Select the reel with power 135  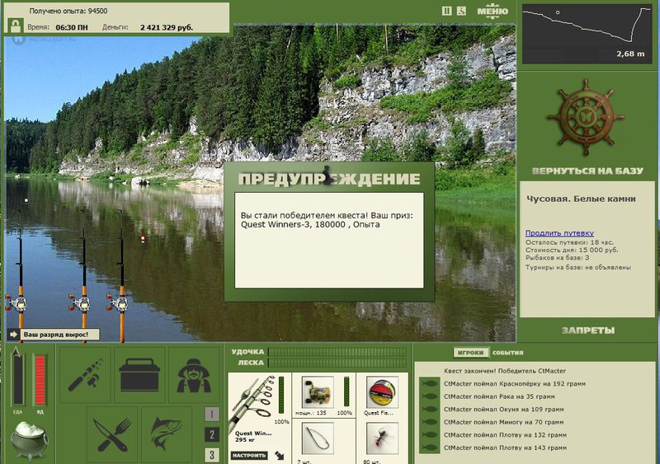tap(318, 392)
